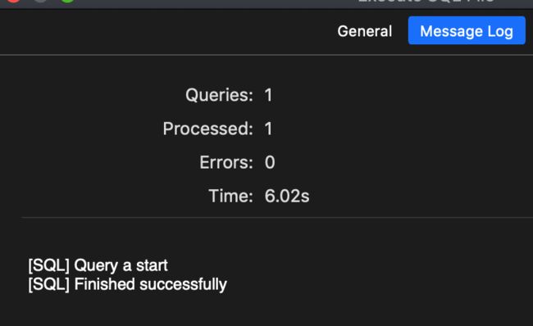
Task: Click empty log area below Finished successfully
Action: [266, 310]
